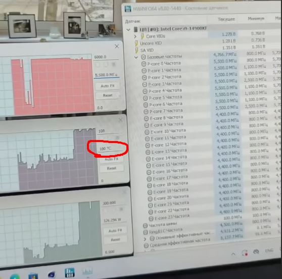This screenshot has width=282, height=279.
Task: Click the max value field showing 6000.0
Action: tap(106, 57)
